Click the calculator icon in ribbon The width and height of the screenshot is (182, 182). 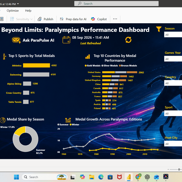2,19
